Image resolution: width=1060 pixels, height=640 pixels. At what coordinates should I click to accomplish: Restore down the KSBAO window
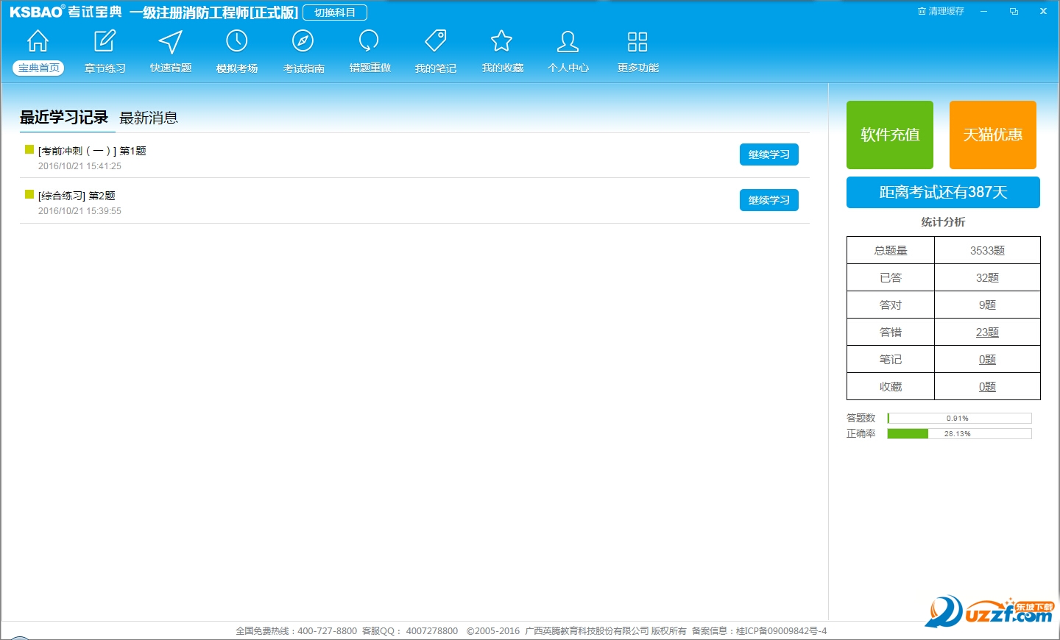(x=1014, y=11)
